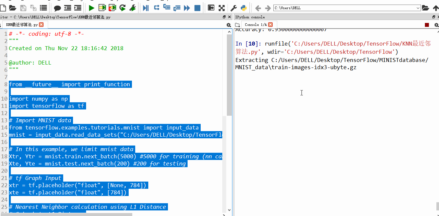Open editor pane options gear
This screenshot has height=216, width=439.
pyautogui.click(x=229, y=25)
